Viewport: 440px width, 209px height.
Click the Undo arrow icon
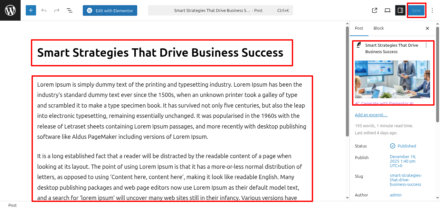coord(44,10)
